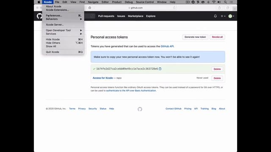The height and width of the screenshot is (152, 271).
Task: Open the Window menu
Action: pyautogui.click(x=162, y=2)
